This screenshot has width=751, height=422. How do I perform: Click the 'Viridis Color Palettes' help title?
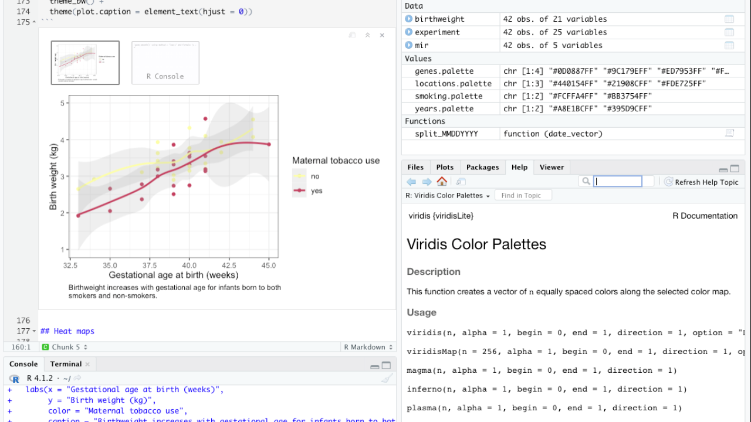click(x=476, y=244)
